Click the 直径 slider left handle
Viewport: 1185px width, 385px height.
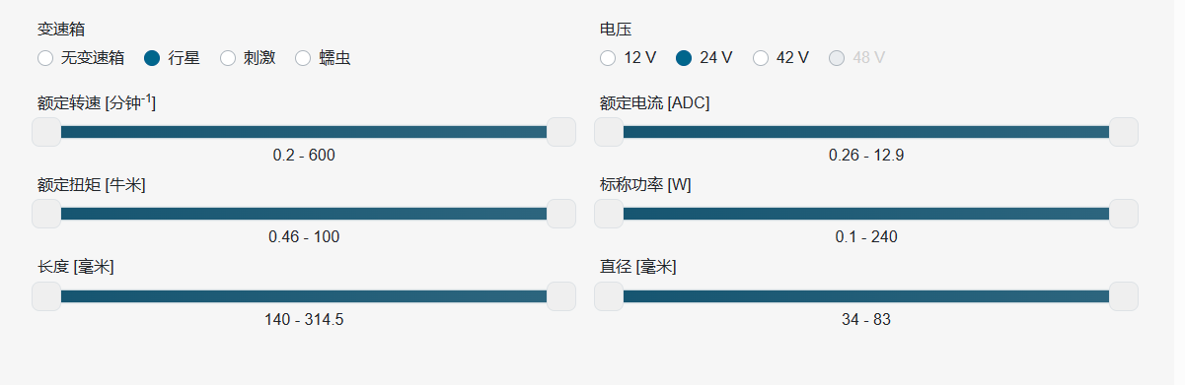pyautogui.click(x=609, y=296)
